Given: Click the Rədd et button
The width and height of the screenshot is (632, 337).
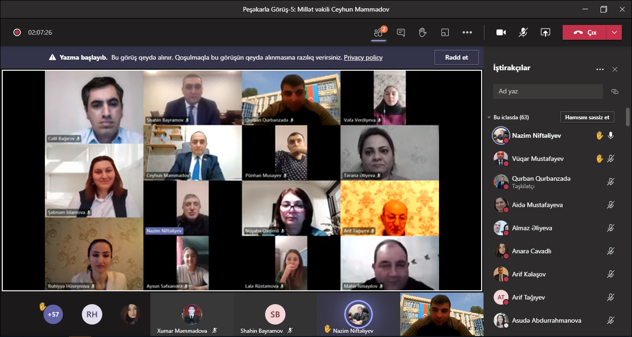Looking at the screenshot, I should pyautogui.click(x=456, y=57).
